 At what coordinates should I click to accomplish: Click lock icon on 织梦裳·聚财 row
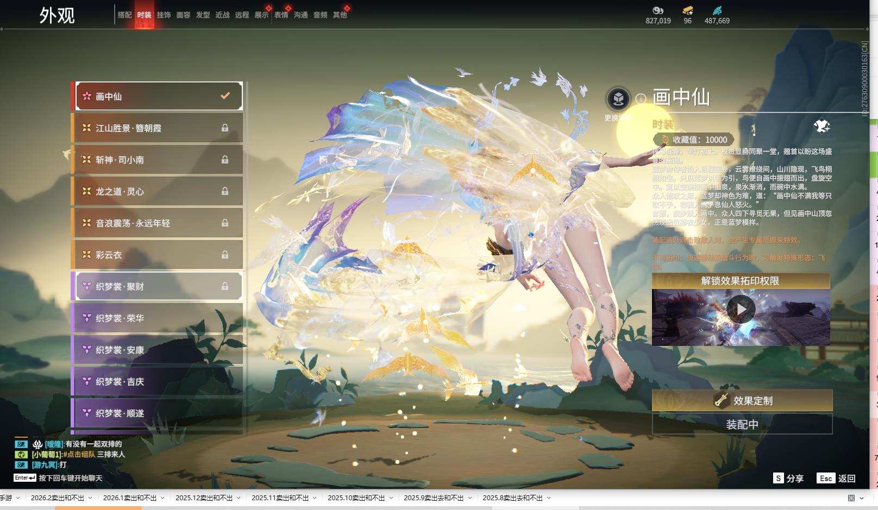click(224, 286)
